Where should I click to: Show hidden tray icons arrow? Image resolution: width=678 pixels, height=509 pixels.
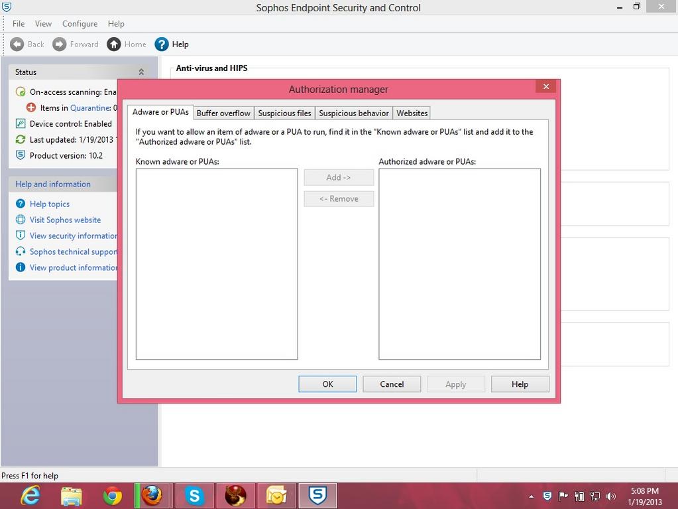coord(531,496)
